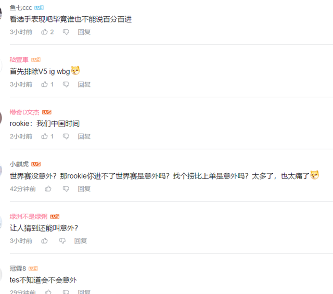The height and width of the screenshot is (294, 333).
Task: Like the 让人猜到还能叫意外 comment
Action: tap(44, 241)
